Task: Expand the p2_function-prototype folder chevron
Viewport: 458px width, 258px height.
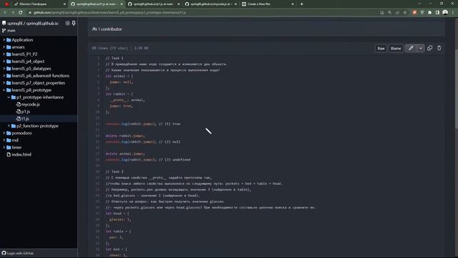Action: (x=9, y=126)
